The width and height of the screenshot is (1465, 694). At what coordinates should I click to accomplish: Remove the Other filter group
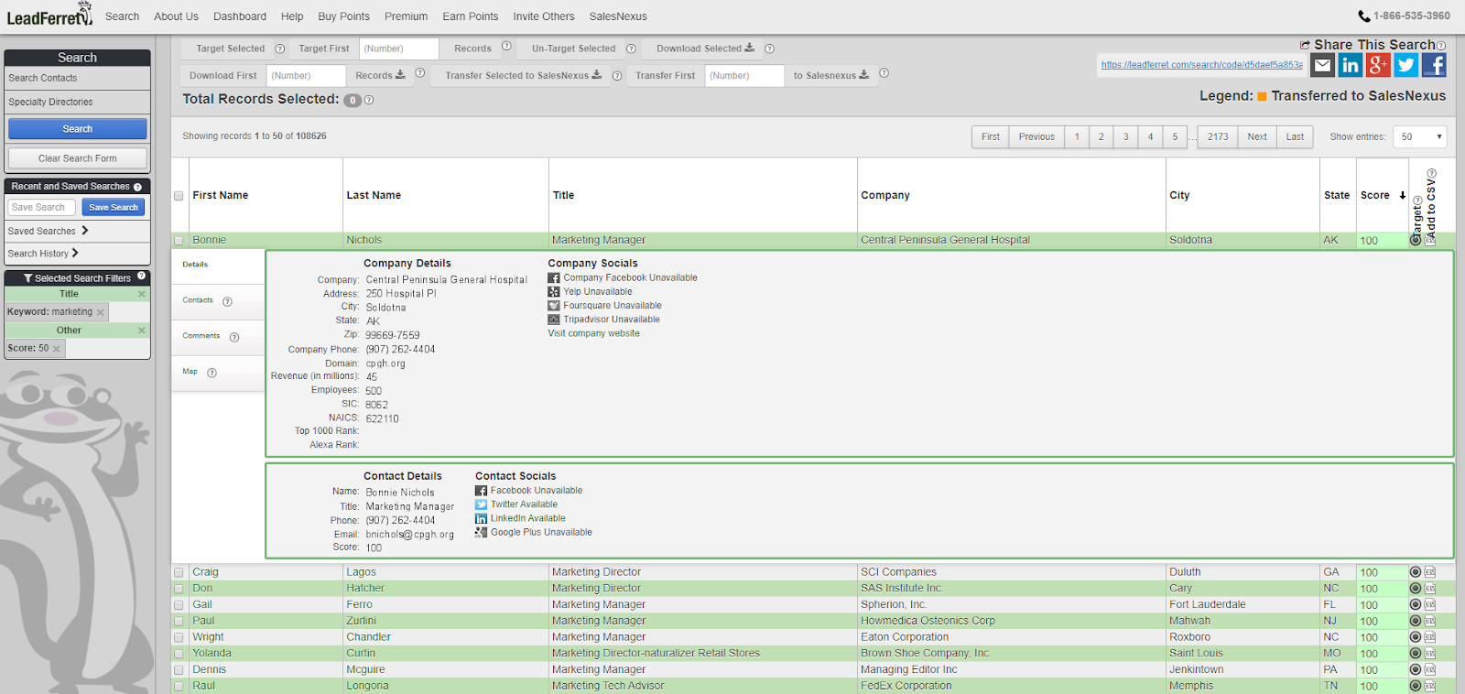[142, 331]
